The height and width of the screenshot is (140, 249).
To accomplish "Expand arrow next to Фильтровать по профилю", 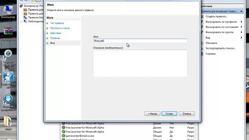I will tap(241, 22).
